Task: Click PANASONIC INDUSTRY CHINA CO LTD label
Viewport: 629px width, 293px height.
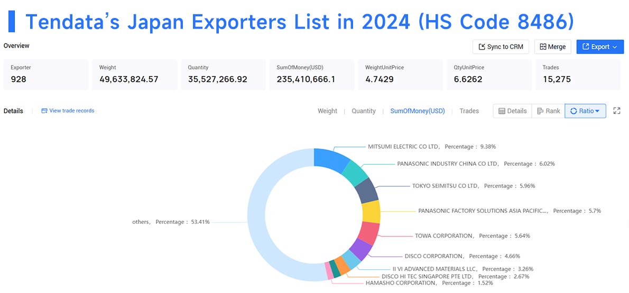Action: tap(476, 164)
